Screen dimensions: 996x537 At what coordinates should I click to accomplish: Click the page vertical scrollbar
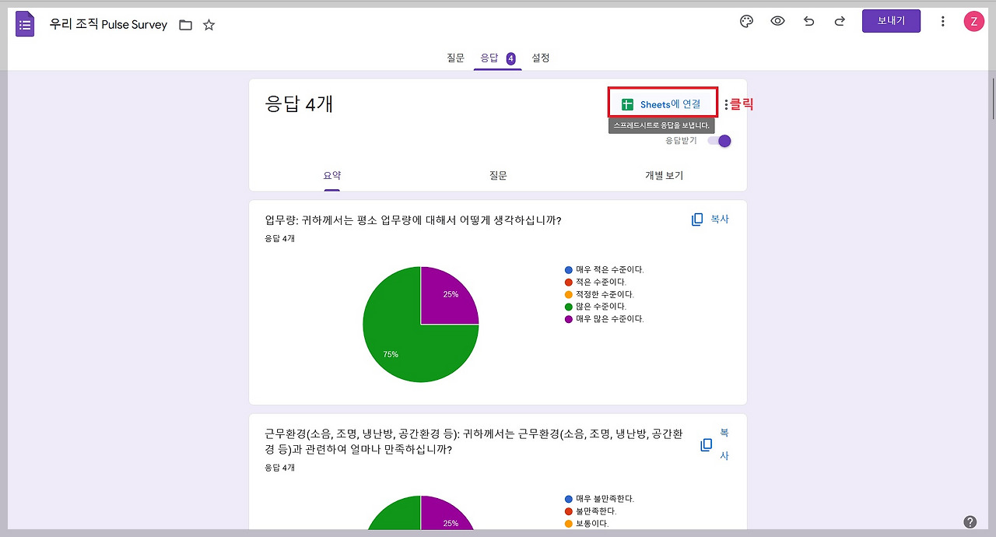(x=992, y=97)
